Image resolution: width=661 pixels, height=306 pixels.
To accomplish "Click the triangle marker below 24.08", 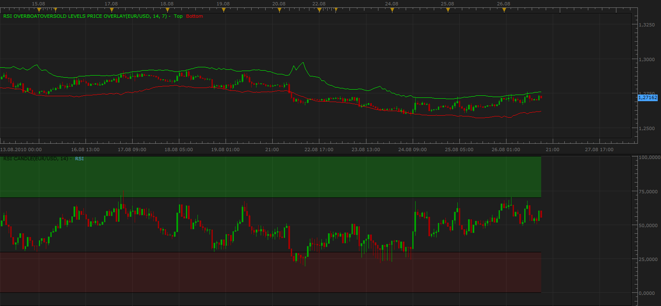I will 392,10.
